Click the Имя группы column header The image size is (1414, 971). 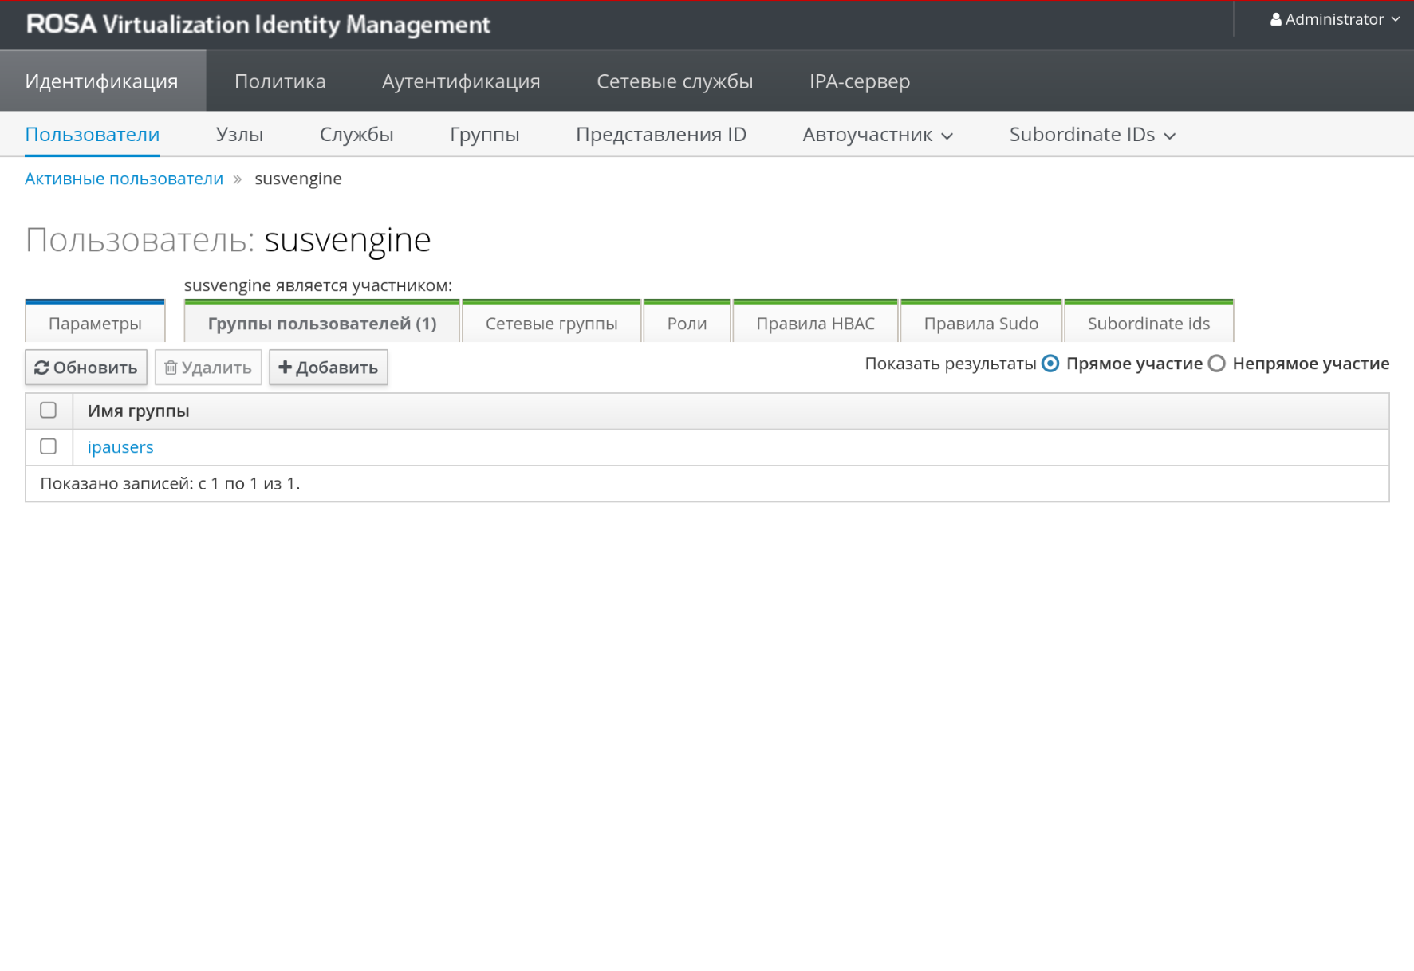tap(138, 411)
